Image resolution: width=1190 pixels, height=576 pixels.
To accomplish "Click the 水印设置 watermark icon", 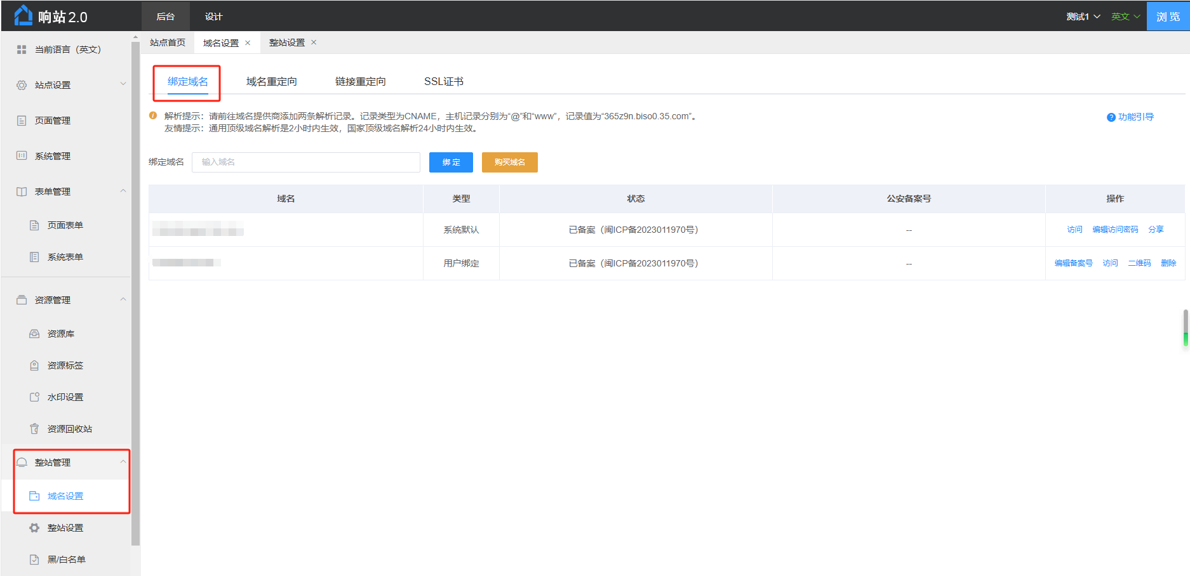I will coord(34,397).
